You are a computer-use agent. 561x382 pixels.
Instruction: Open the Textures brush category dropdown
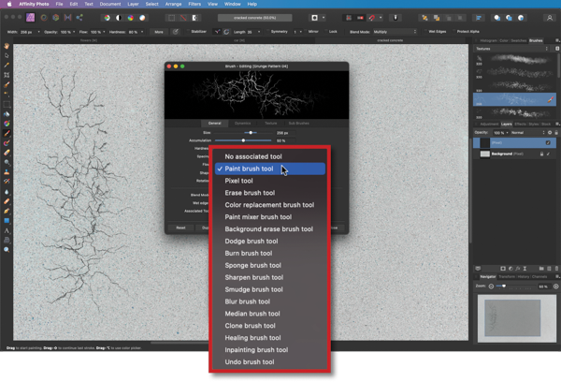512,49
